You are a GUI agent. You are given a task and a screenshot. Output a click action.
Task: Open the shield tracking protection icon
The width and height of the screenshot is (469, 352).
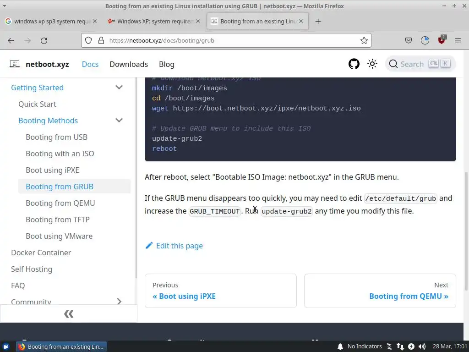[x=88, y=40]
